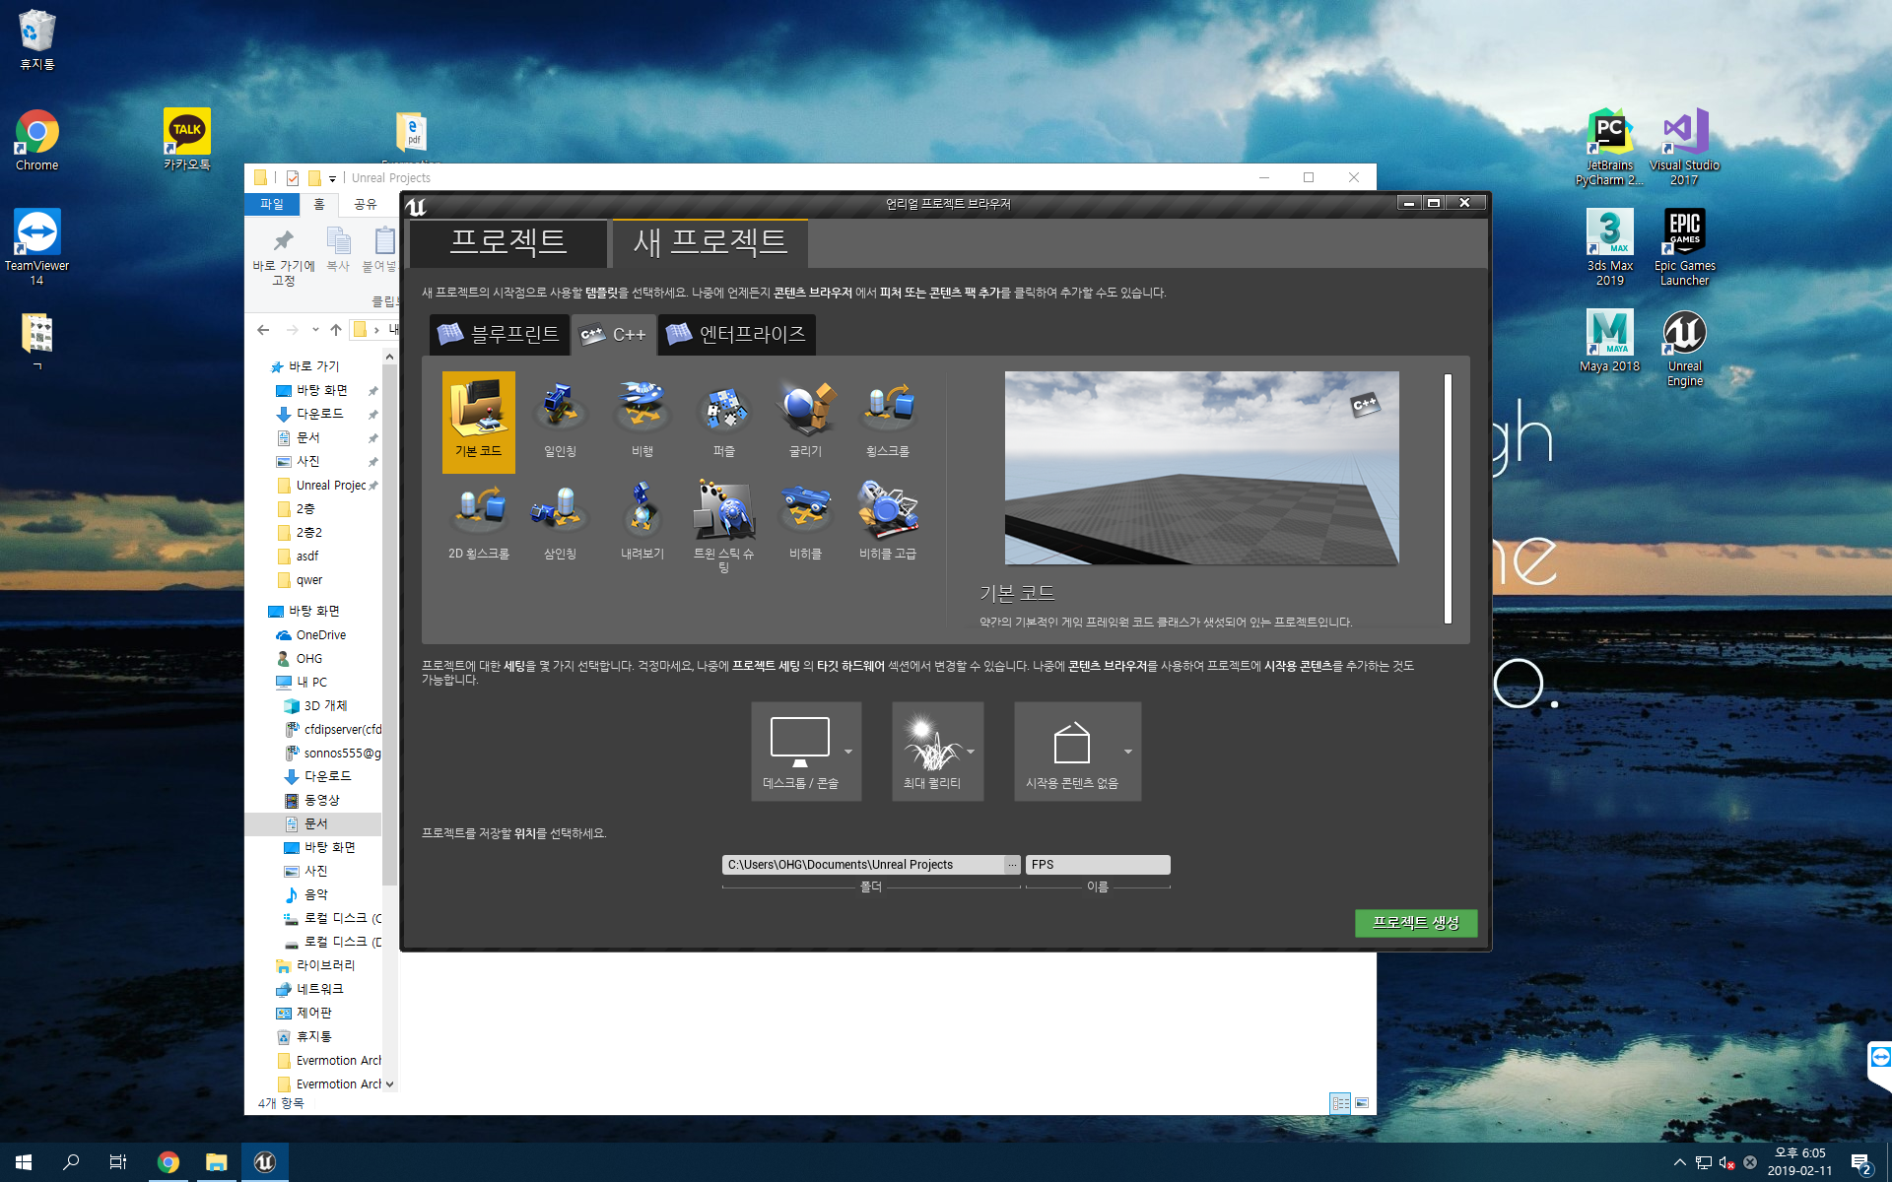The height and width of the screenshot is (1182, 1892).
Task: Click Explorer up arrow
Action: pyautogui.click(x=336, y=330)
